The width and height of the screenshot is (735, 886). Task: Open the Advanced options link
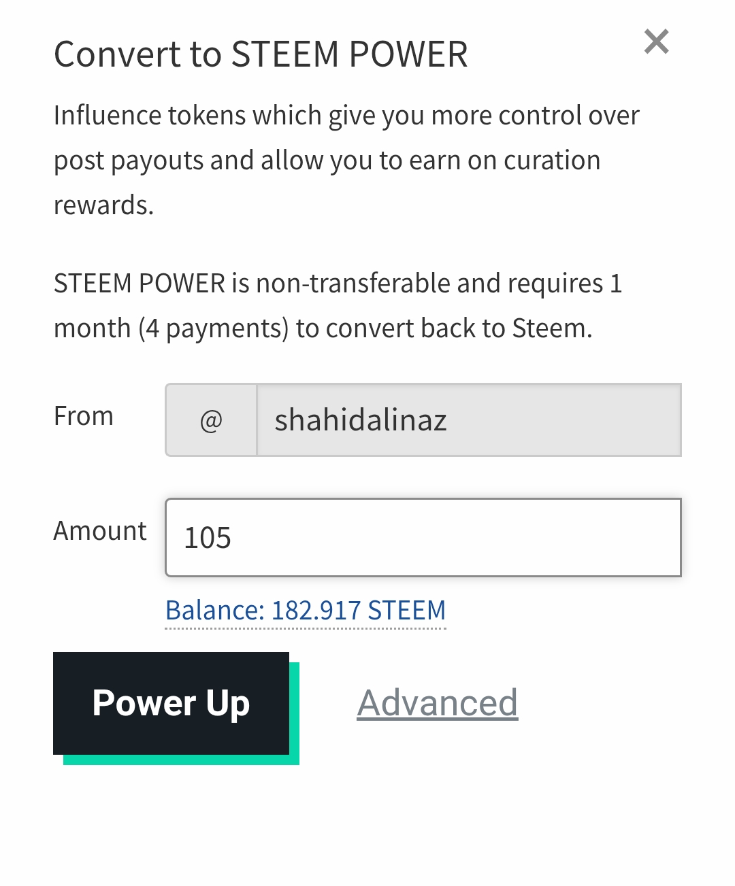coord(438,703)
